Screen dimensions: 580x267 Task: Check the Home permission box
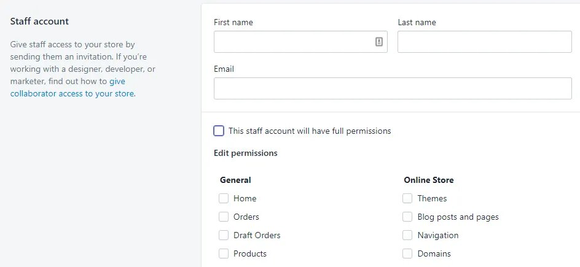(x=224, y=198)
